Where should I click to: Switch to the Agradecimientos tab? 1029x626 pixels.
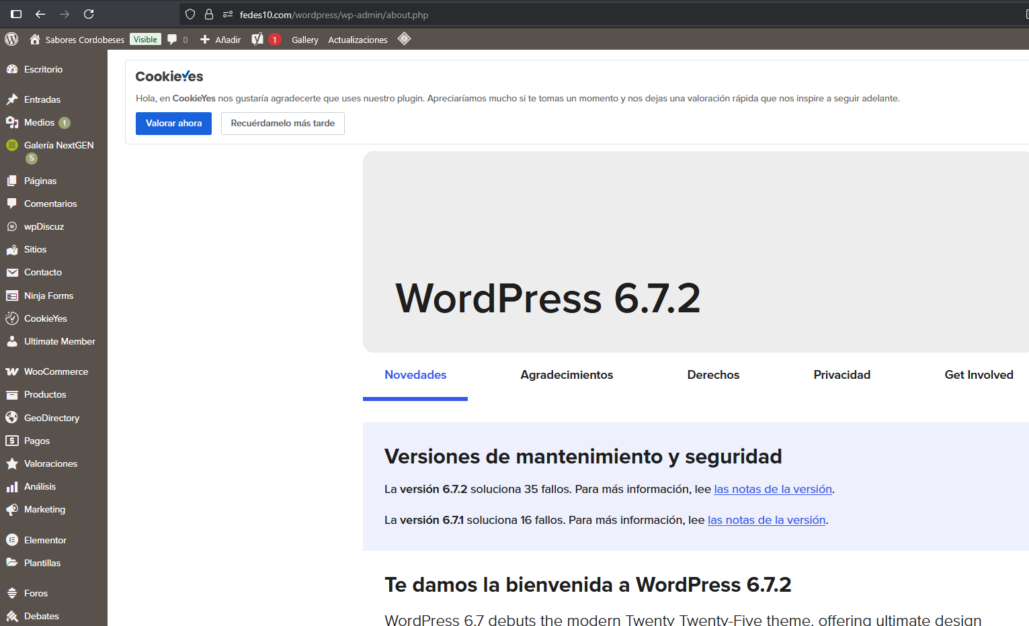pos(567,375)
